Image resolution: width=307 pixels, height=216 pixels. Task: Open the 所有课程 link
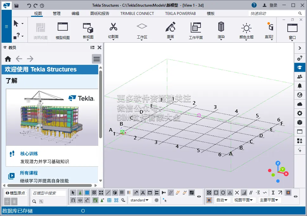tap(29, 173)
